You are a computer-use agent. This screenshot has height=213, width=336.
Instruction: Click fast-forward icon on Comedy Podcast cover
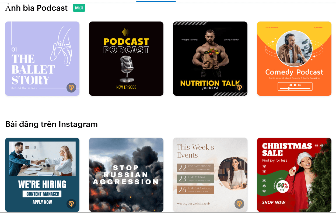300,85
